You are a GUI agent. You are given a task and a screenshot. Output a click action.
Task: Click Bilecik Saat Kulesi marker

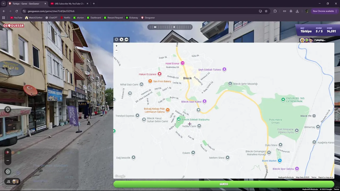click(205, 102)
